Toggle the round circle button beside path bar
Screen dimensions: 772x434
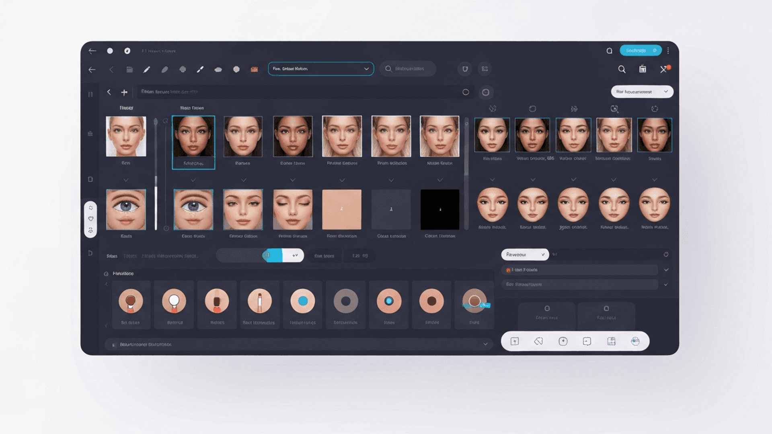pyautogui.click(x=486, y=92)
